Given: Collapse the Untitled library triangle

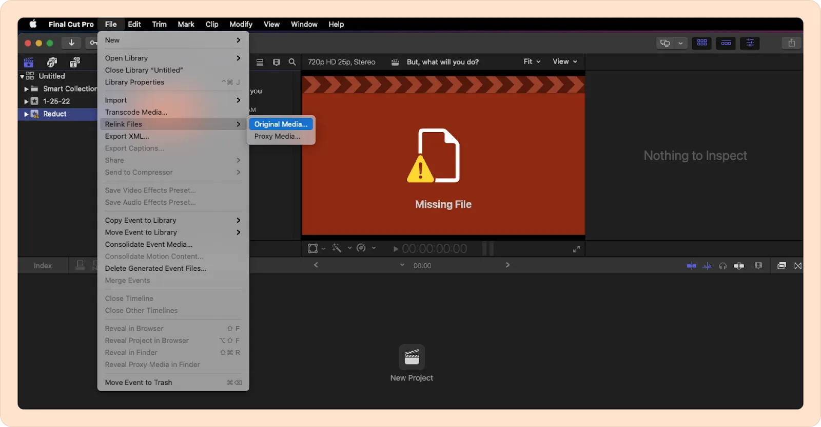Looking at the screenshot, I should point(22,76).
